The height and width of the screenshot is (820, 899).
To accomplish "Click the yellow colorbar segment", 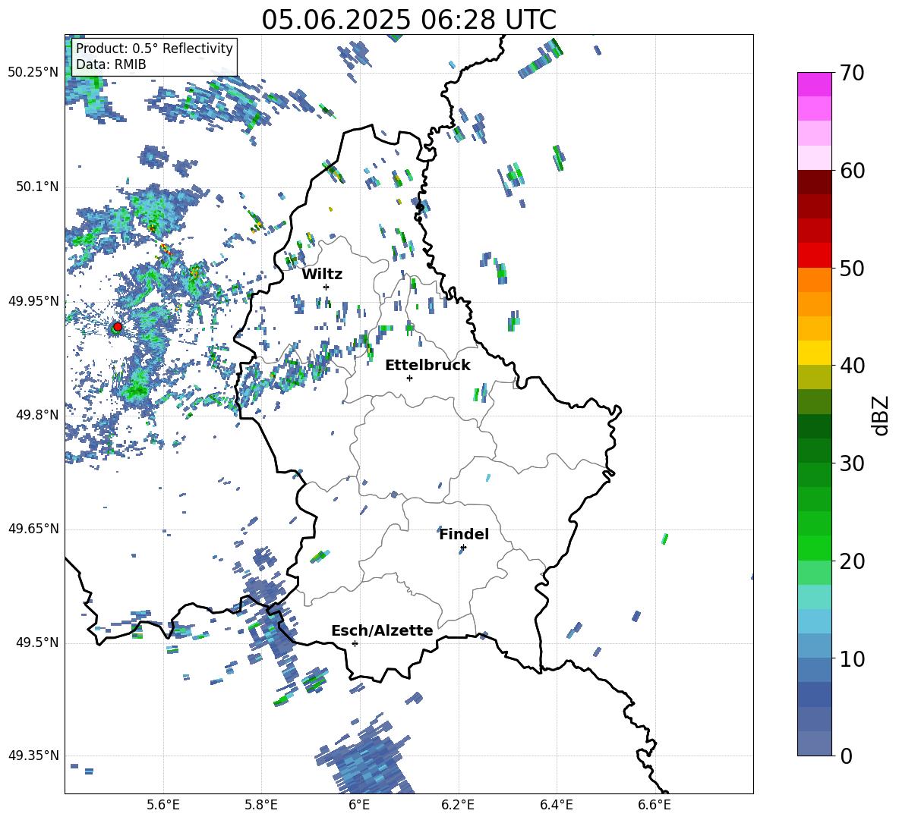I will 814,353.
